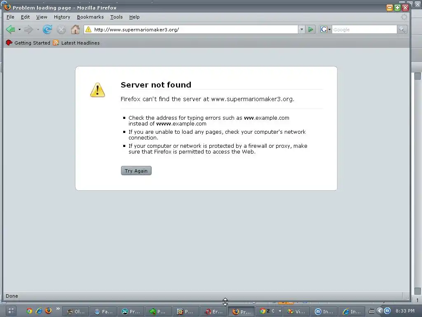Expand the grouped Chrome taskbar dropdown
422x317 pixels.
(x=280, y=311)
